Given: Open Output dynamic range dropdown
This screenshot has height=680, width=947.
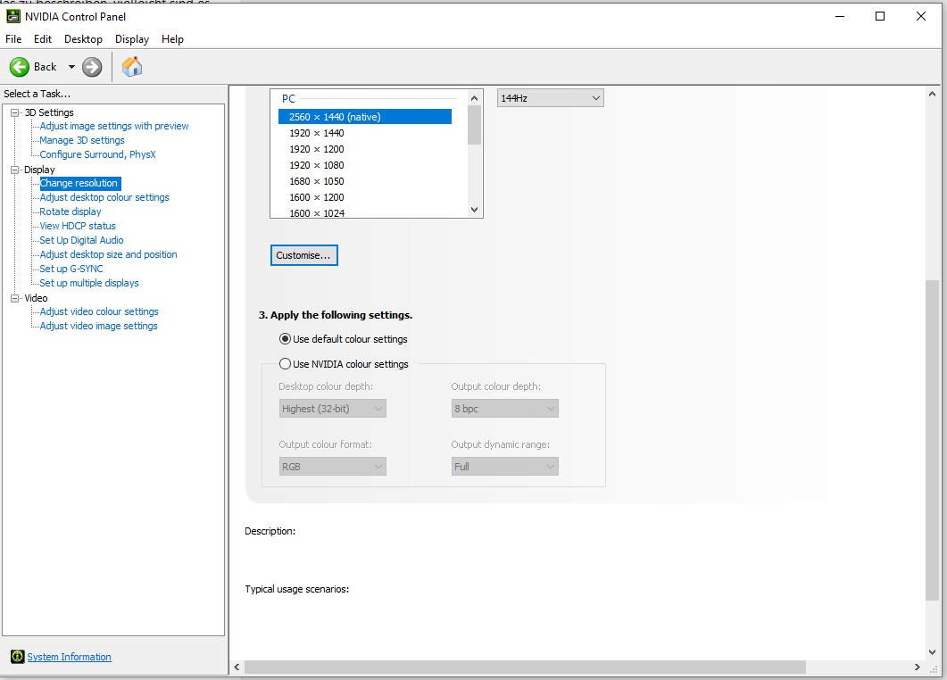Looking at the screenshot, I should coord(505,467).
